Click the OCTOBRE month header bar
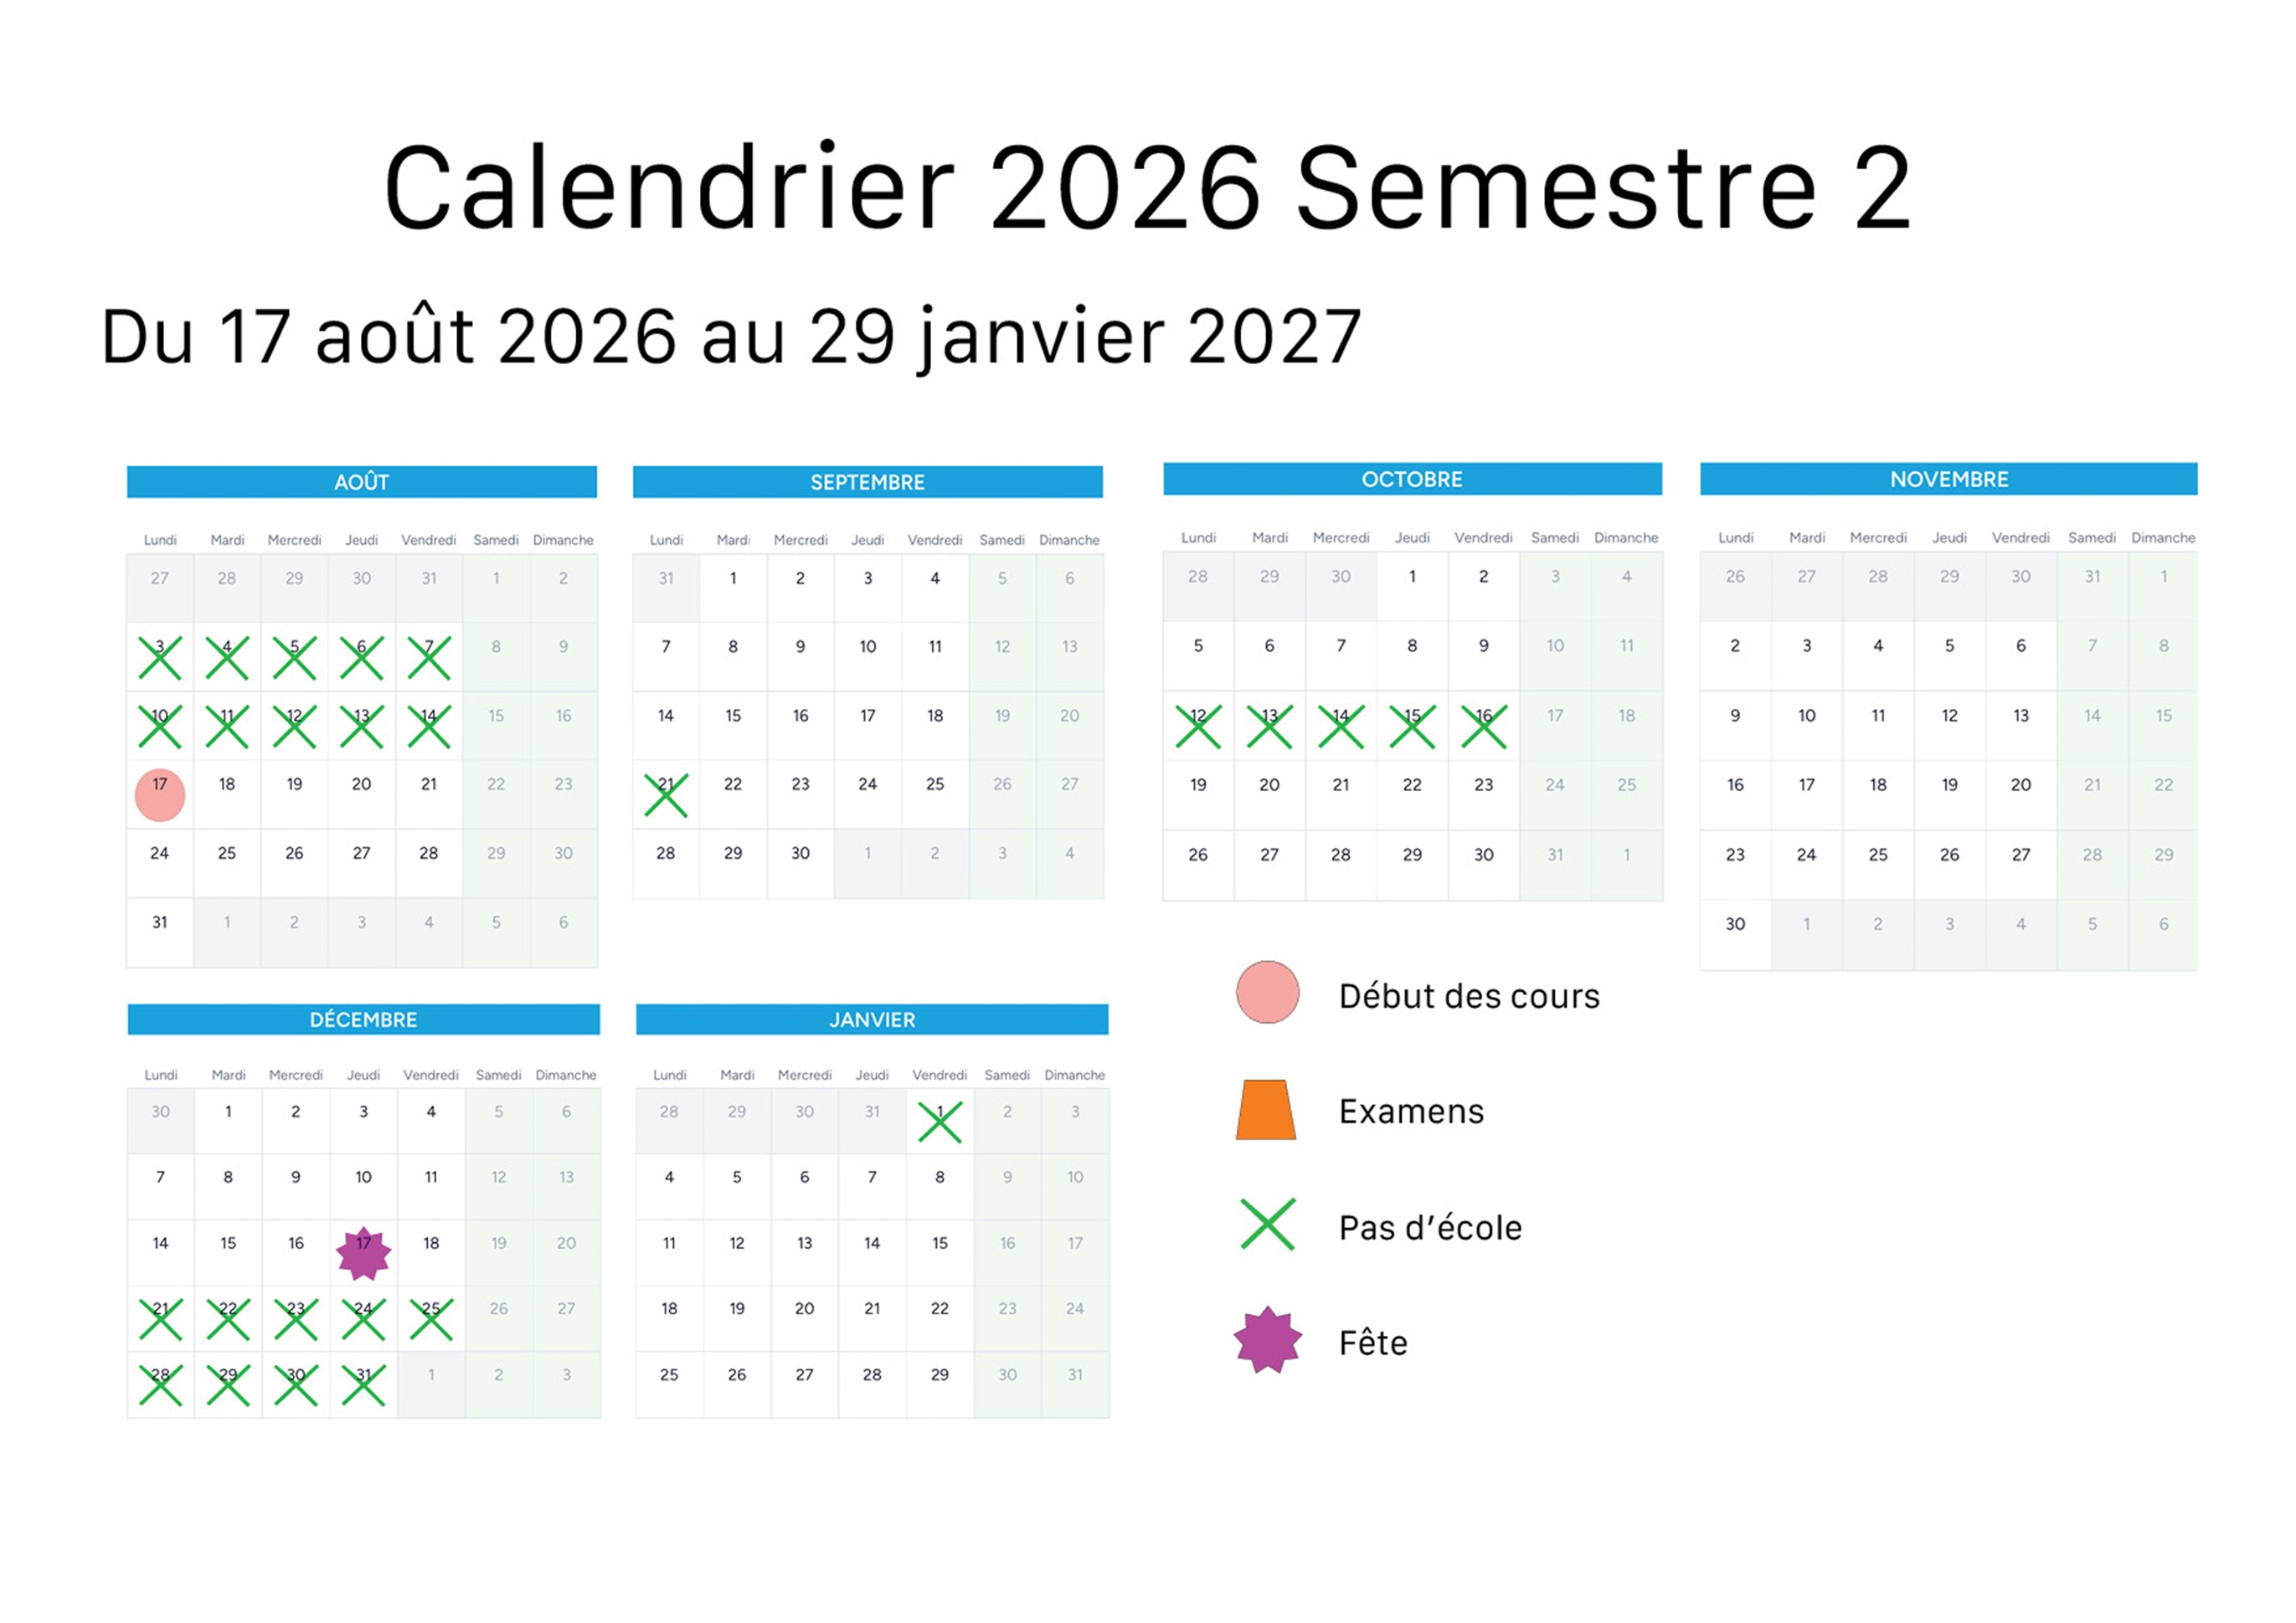 [1411, 479]
